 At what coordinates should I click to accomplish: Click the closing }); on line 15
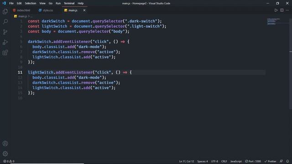pos(31,93)
